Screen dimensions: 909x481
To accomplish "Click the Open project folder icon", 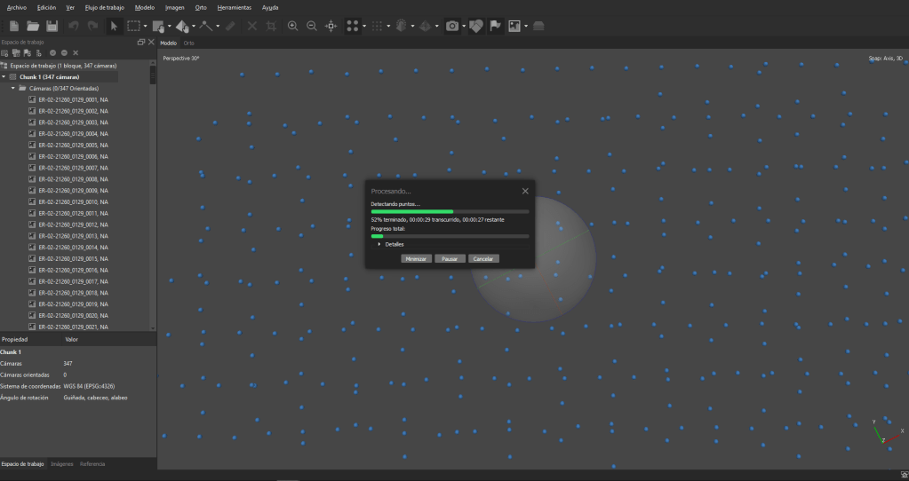I will click(32, 27).
